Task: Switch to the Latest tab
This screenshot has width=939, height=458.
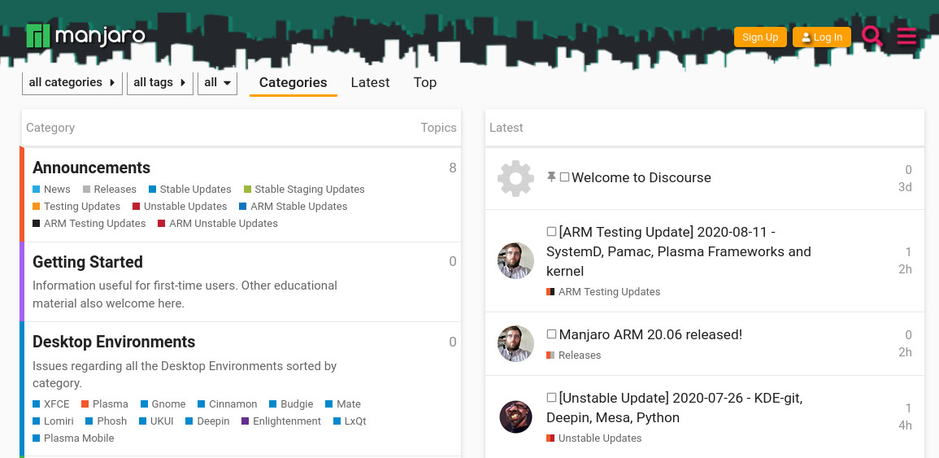Action: pos(370,83)
